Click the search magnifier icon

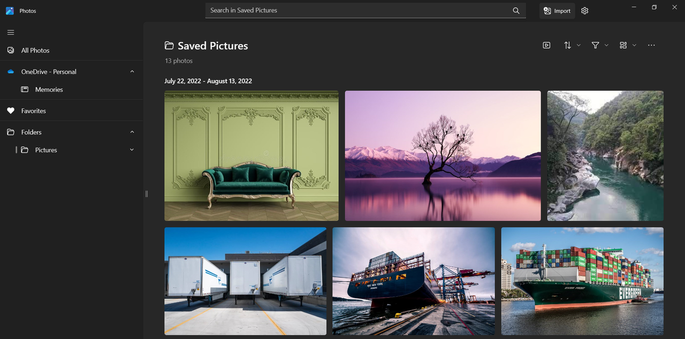click(516, 11)
